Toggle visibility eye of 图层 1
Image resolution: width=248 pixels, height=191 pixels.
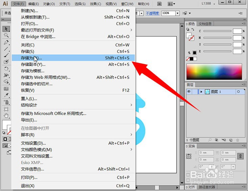[x=189, y=92]
